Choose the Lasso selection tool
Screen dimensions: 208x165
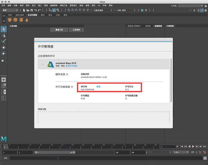3,36
